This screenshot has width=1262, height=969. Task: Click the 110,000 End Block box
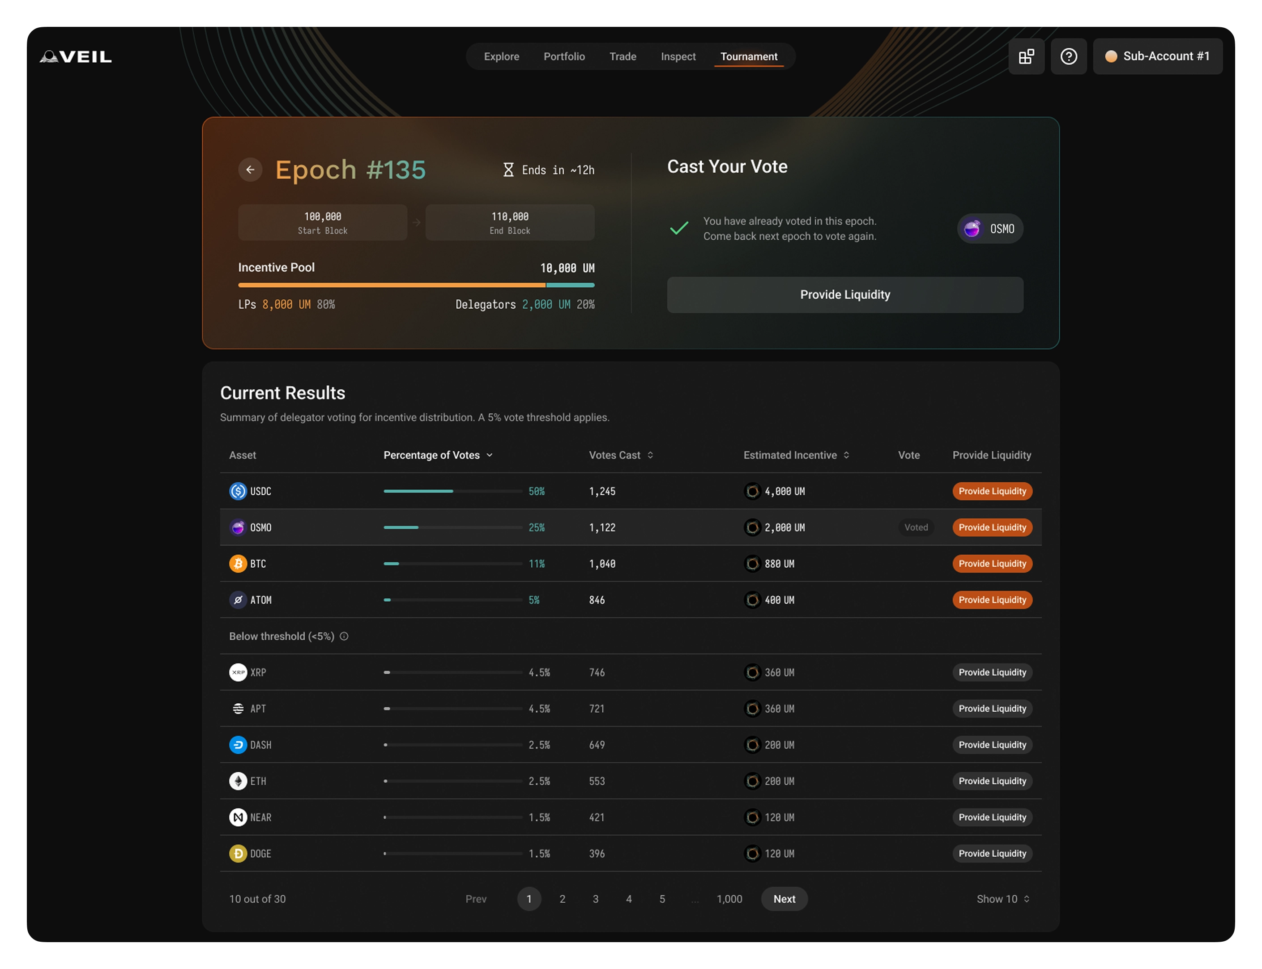click(x=510, y=223)
